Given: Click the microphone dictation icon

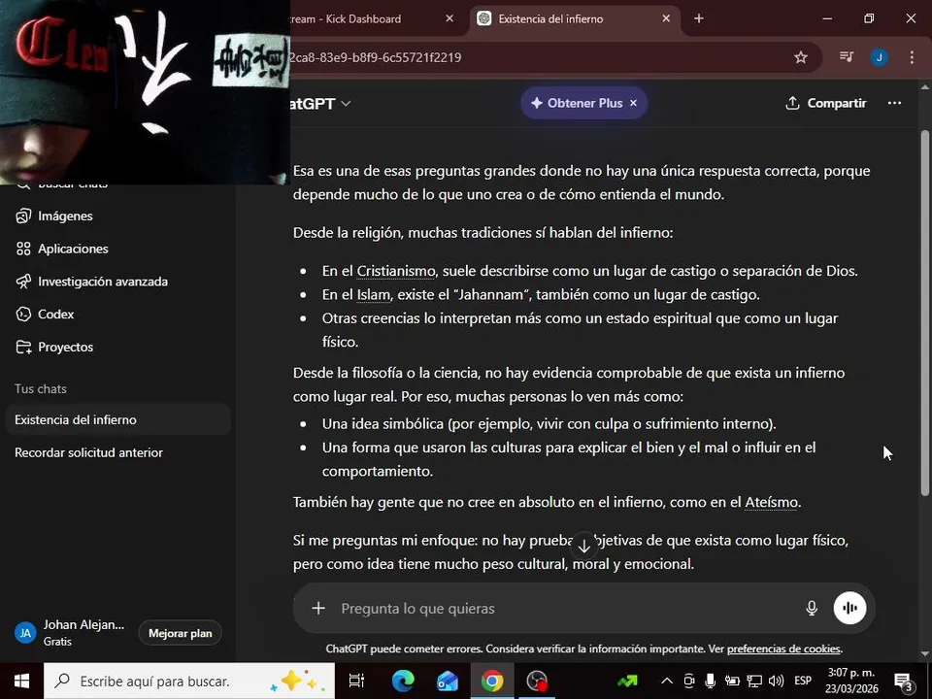Looking at the screenshot, I should coord(812,608).
